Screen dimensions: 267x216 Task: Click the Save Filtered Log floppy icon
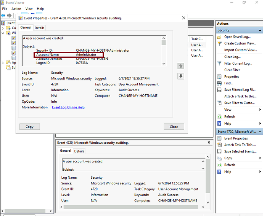219,90
